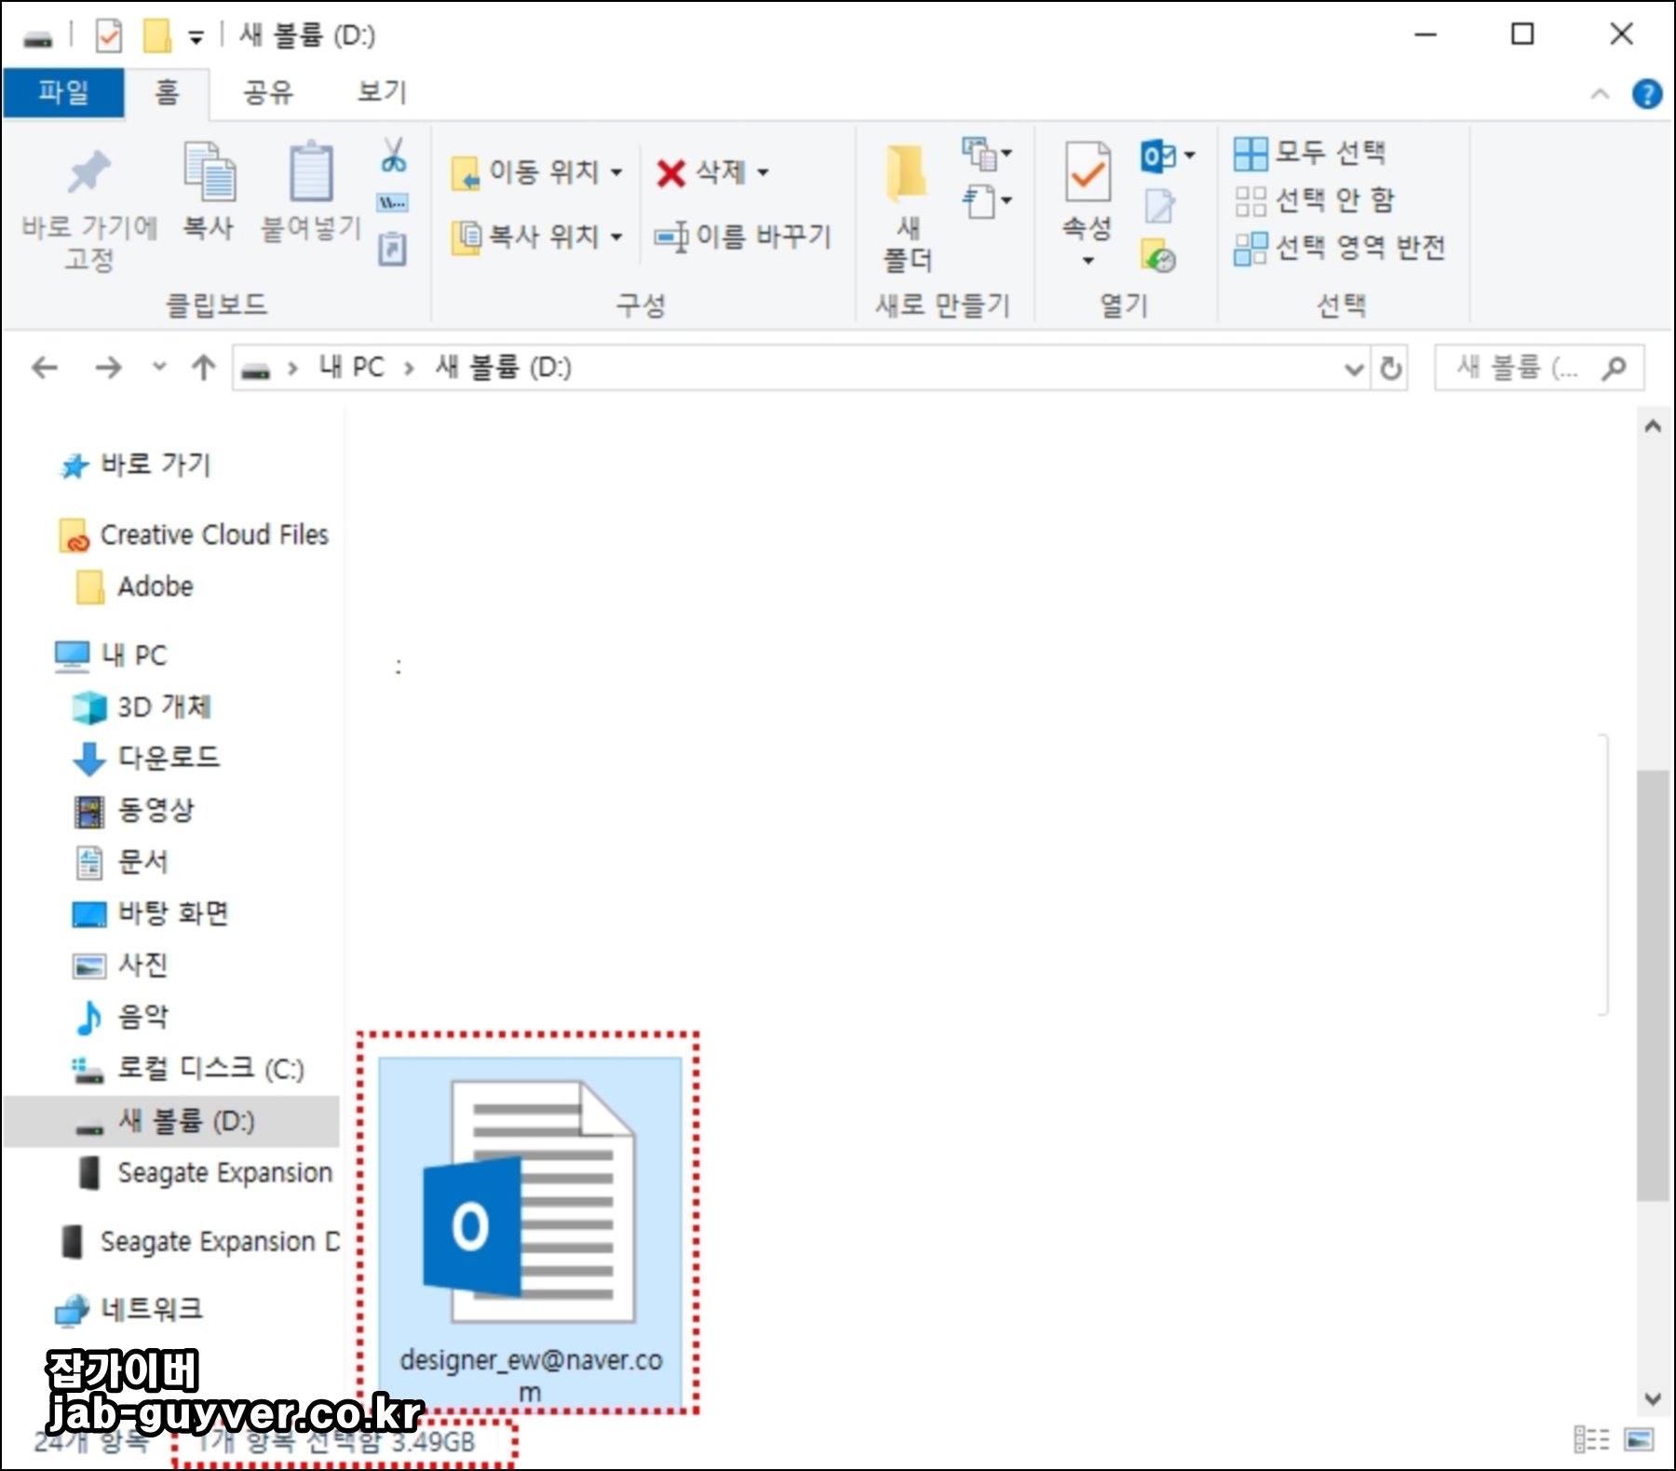Click the Copy (복사) ribbon icon
Screen dimensions: 1676x1471
tap(209, 172)
